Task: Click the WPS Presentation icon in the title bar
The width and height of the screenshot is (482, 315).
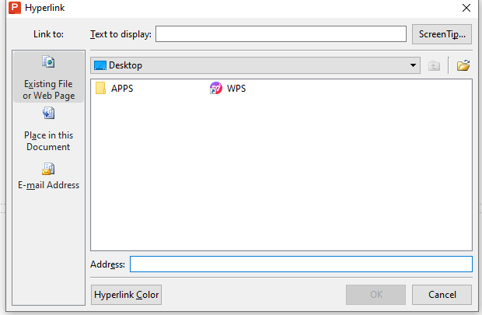Action: [15, 8]
